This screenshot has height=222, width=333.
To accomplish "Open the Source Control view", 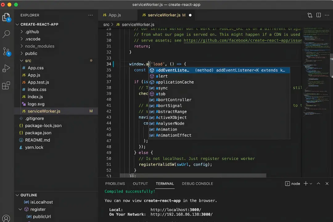I will click(x=6, y=51).
